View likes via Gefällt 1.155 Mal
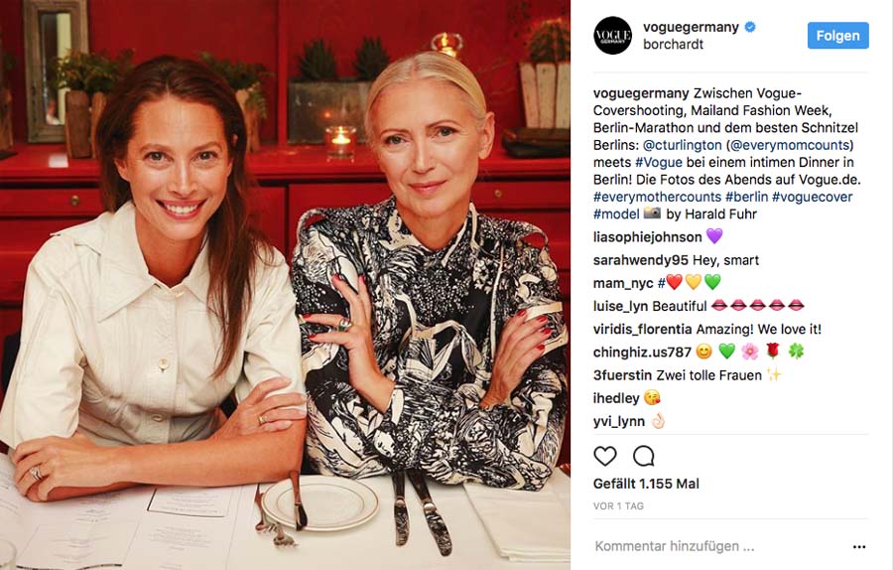This screenshot has width=893, height=570. pyautogui.click(x=646, y=484)
